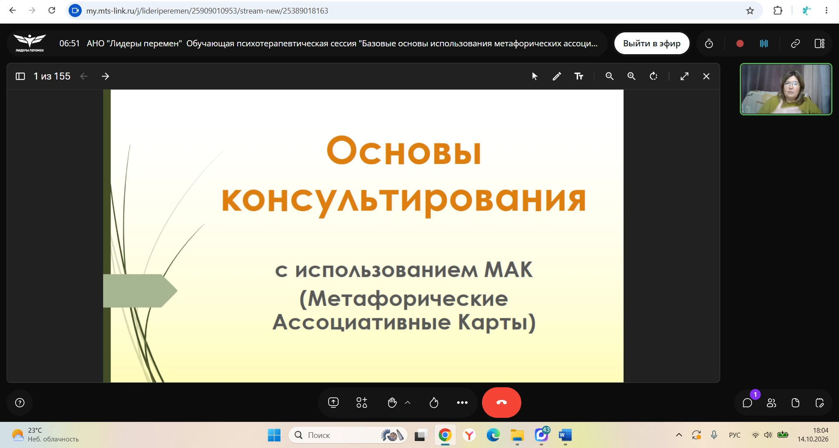Open File Explorer from the taskbar

pyautogui.click(x=517, y=435)
